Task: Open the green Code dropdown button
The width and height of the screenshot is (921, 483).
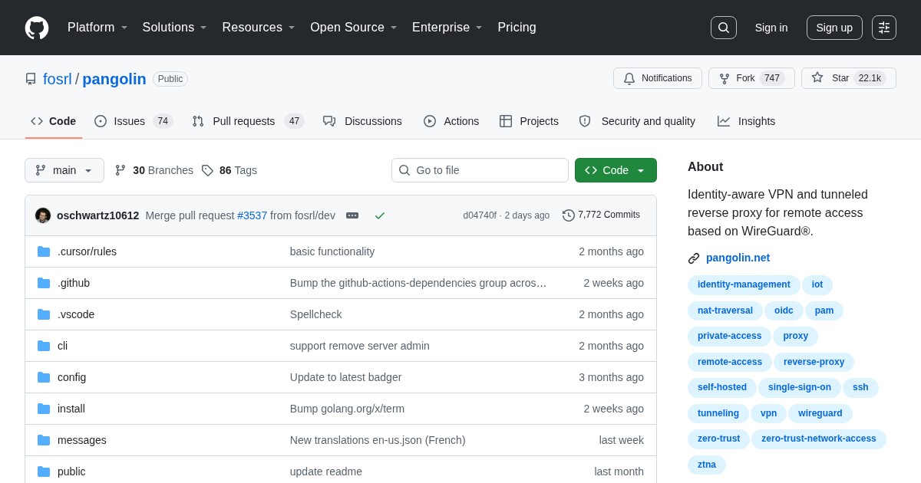Action: 616,170
